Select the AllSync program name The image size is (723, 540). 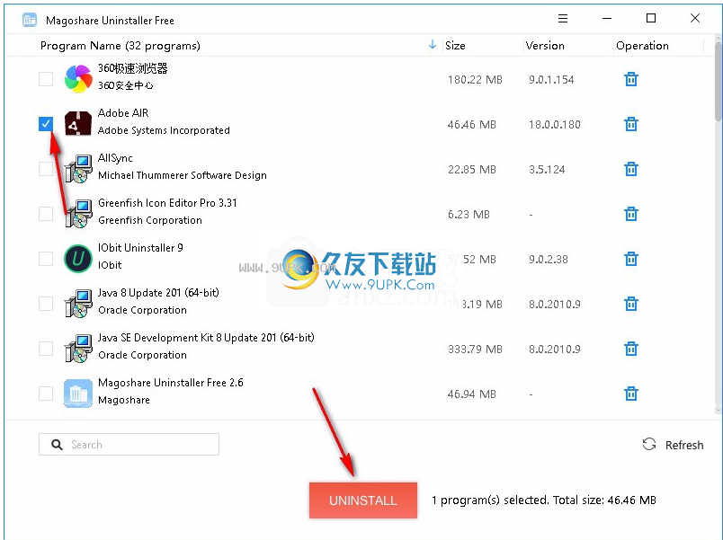click(115, 158)
